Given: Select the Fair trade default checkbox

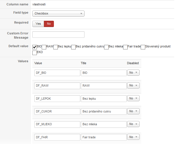Looking at the screenshot, I should click(125, 47).
